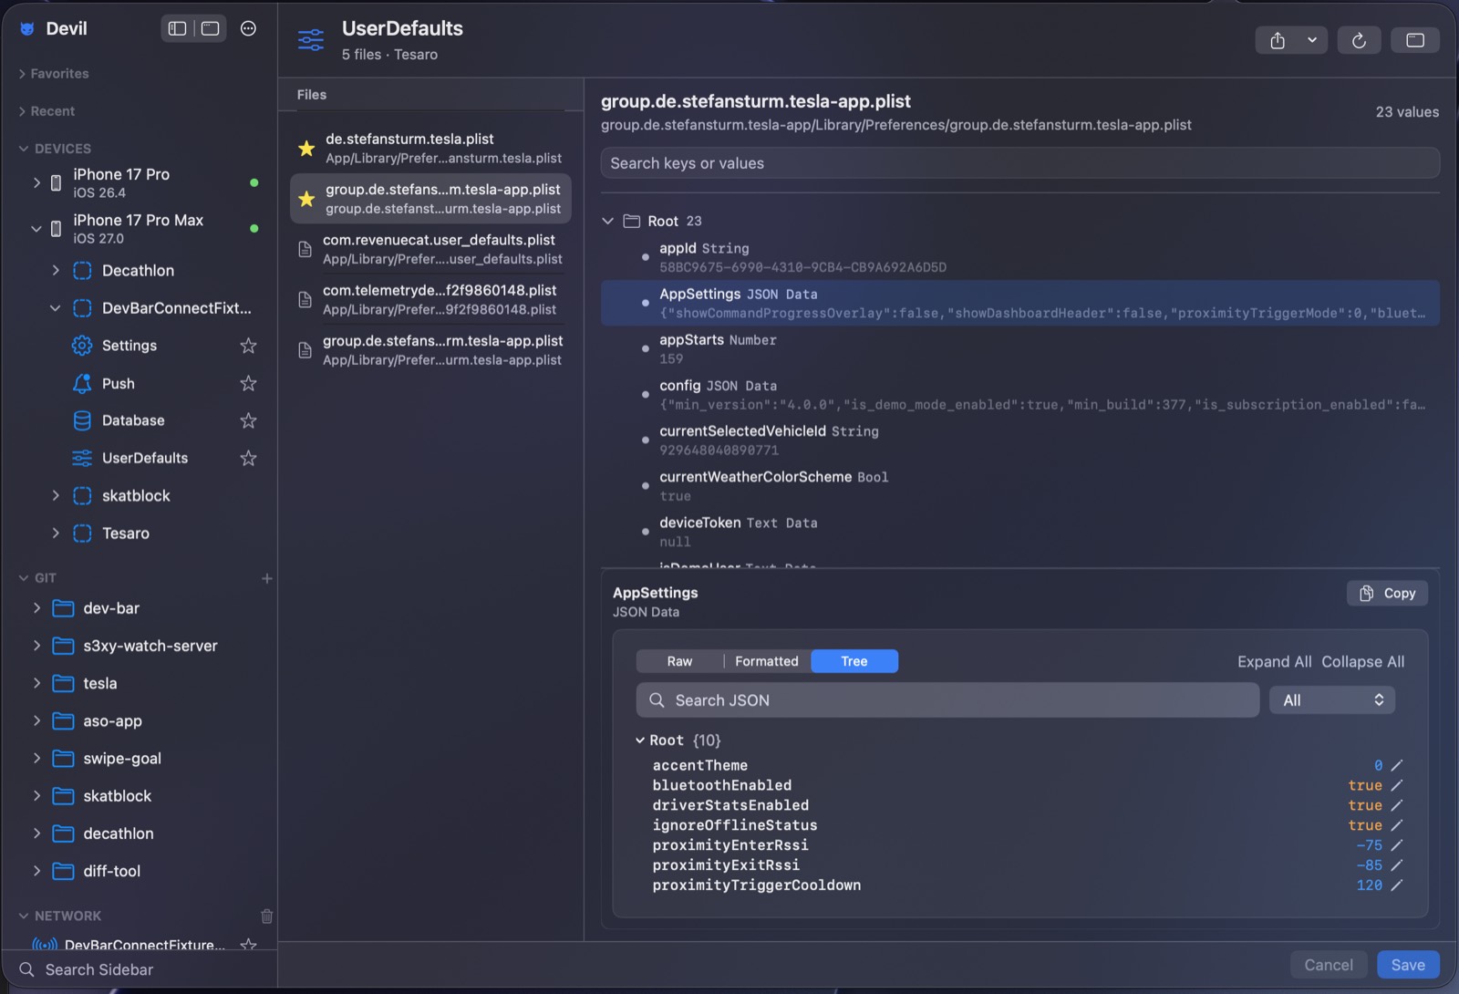Expand the iPhone 17 Pro device
Image resolution: width=1459 pixels, height=994 pixels.
pyautogui.click(x=36, y=183)
